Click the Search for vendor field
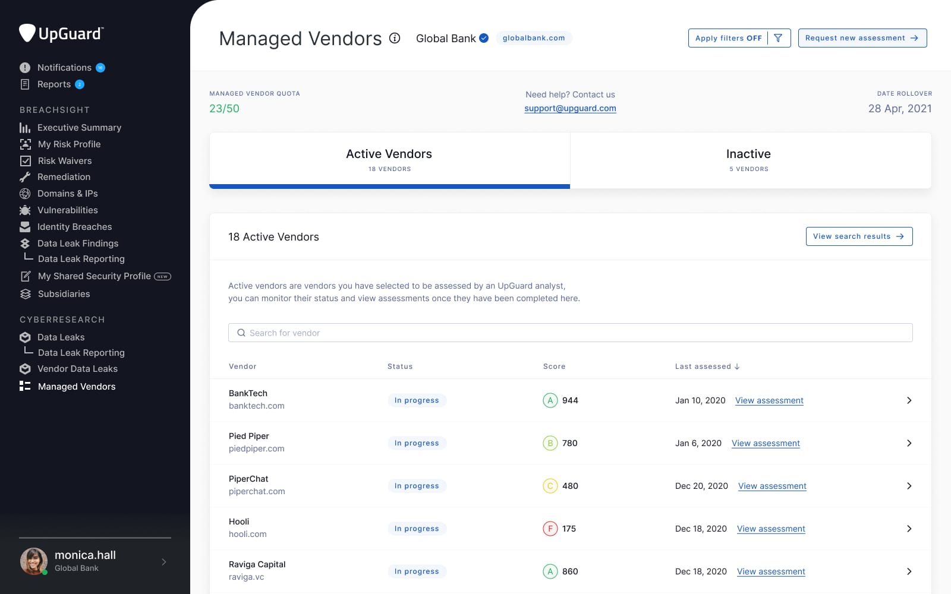This screenshot has height=594, width=951. [570, 333]
